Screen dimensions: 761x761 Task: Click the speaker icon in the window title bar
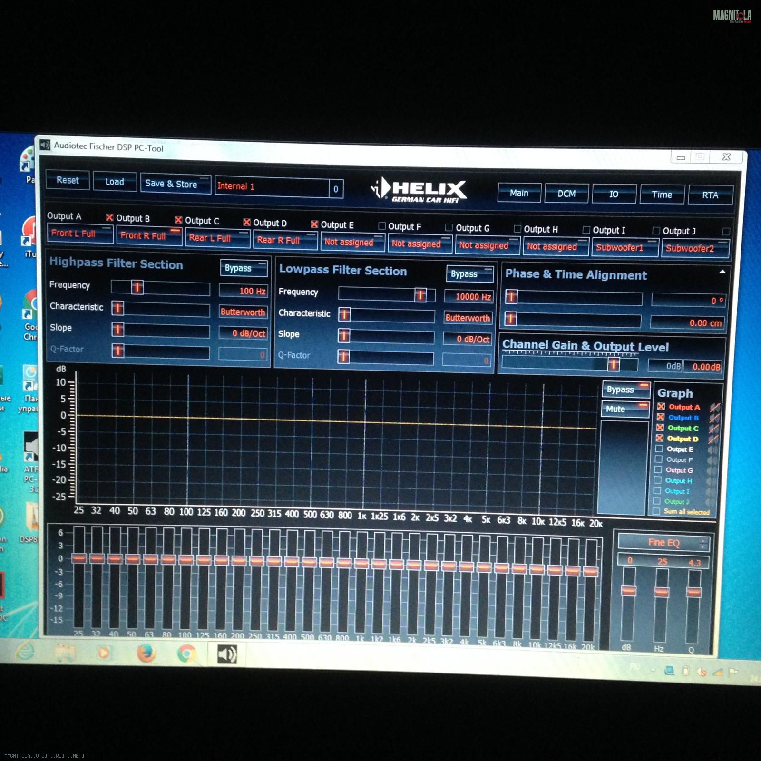[45, 145]
